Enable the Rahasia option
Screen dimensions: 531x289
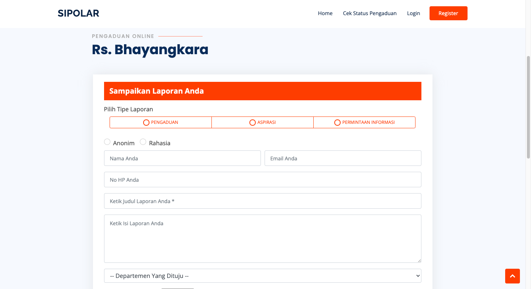(143, 142)
